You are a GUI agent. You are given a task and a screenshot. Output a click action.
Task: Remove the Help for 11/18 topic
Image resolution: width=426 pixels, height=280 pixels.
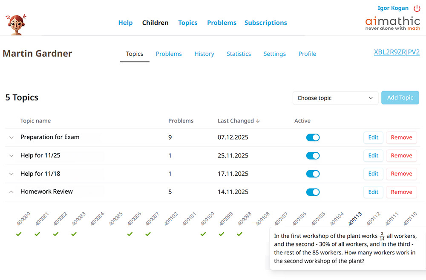(x=401, y=174)
